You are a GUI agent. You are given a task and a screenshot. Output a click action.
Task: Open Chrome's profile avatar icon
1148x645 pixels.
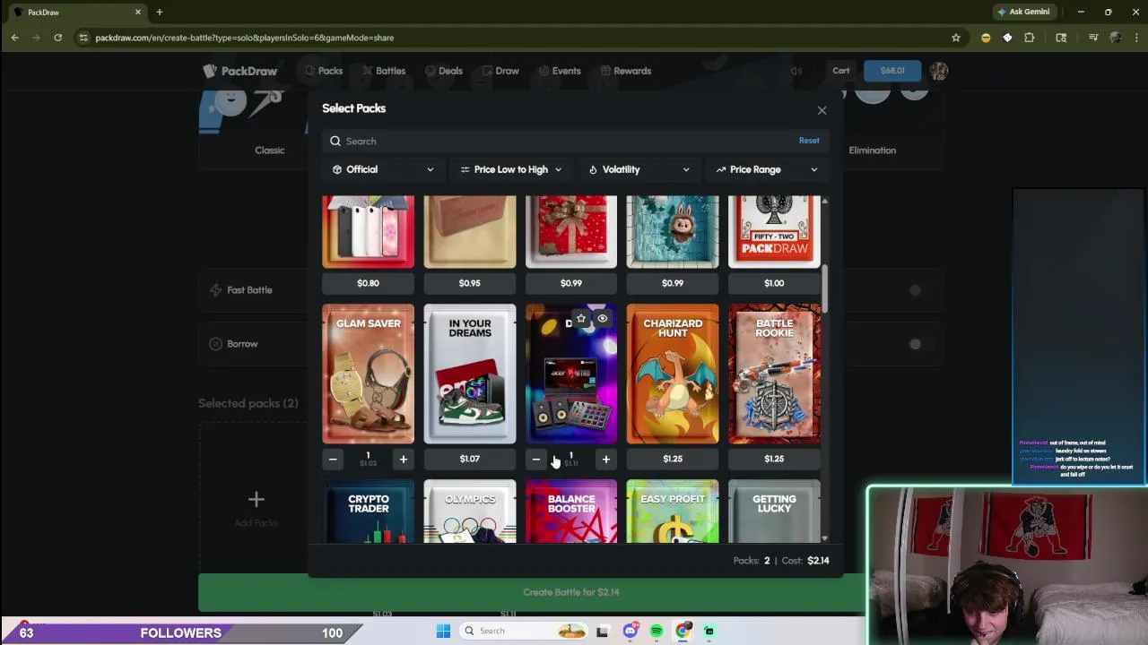tap(1115, 38)
